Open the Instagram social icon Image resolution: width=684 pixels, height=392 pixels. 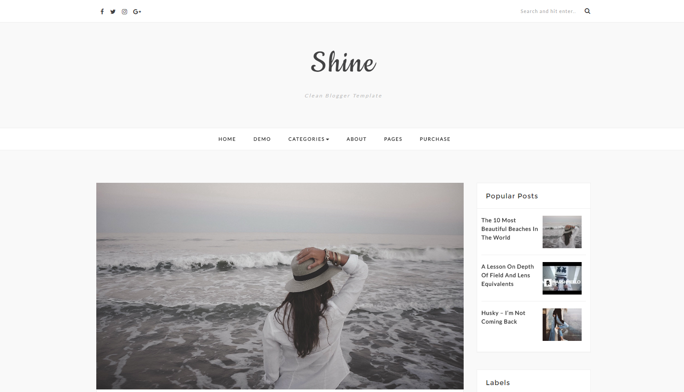[124, 12]
